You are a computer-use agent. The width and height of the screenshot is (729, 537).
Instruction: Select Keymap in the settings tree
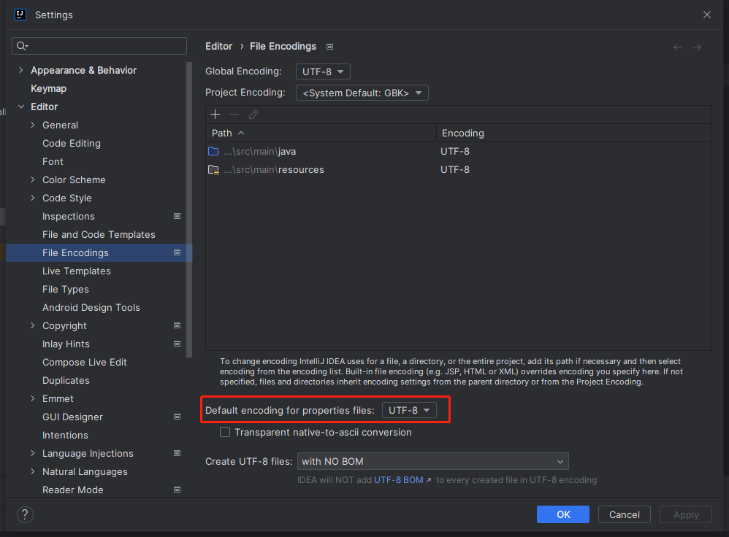coord(48,88)
